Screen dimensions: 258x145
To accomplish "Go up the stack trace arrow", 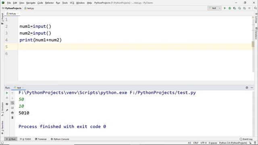I will tap(12, 93).
